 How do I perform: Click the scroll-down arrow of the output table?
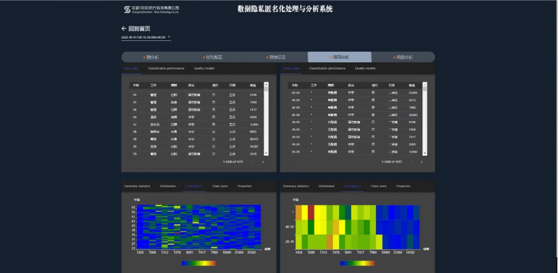[425, 153]
